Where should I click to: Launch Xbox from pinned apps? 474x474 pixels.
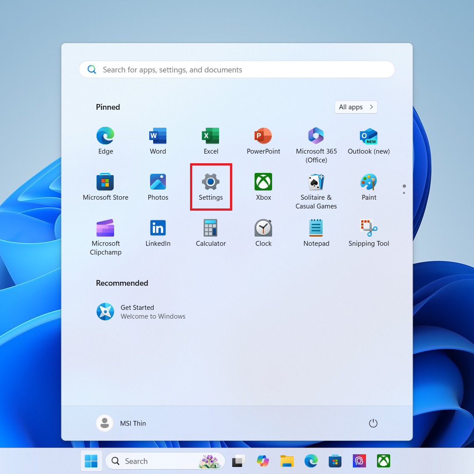(263, 187)
